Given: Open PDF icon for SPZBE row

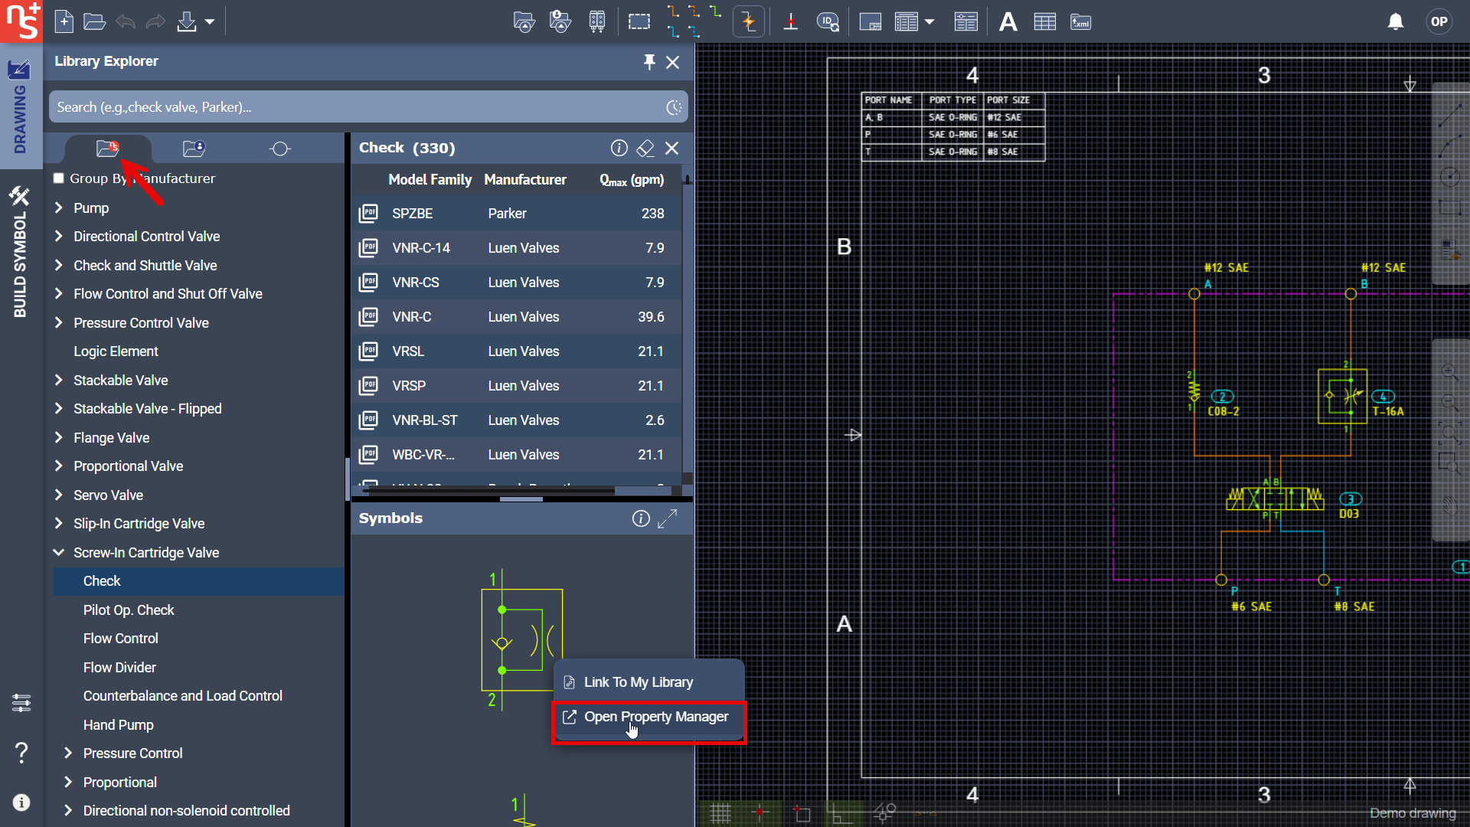Looking at the screenshot, I should click(x=368, y=214).
